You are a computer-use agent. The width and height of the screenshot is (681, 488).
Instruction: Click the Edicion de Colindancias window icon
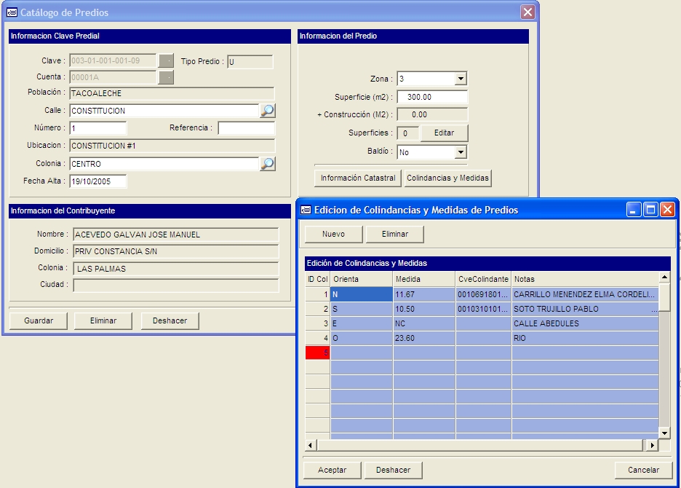click(x=306, y=210)
